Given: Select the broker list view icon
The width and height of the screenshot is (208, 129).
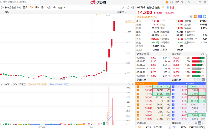Looking at the screenshot, I should tap(199, 123).
